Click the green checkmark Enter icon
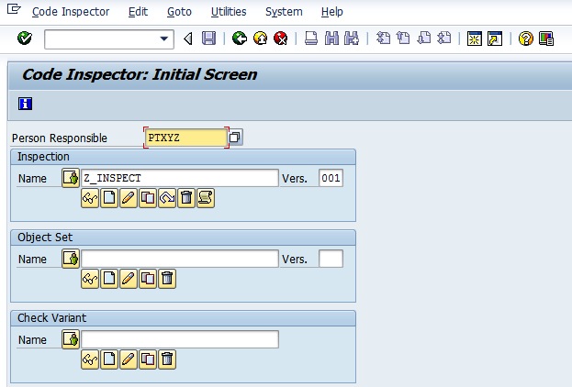This screenshot has height=387, width=572. [x=25, y=38]
